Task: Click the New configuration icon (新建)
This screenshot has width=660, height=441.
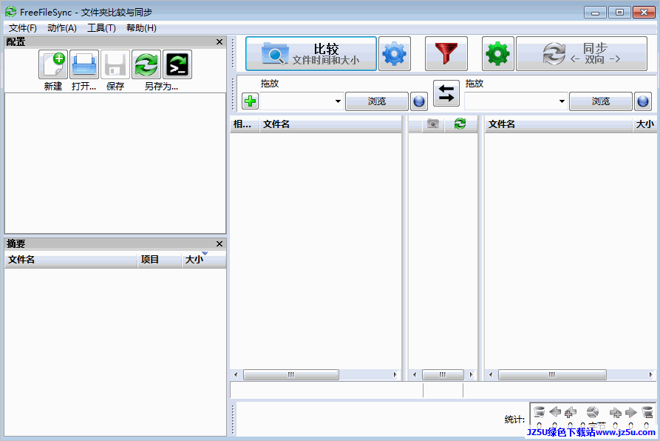Action: (53, 65)
